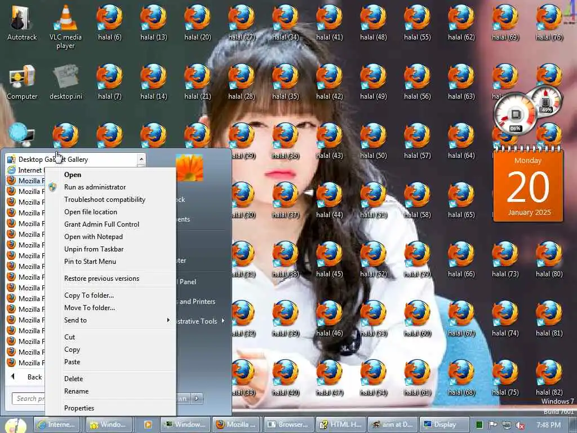Open the network tray icon
Image resolution: width=577 pixels, height=433 pixels.
click(507, 425)
